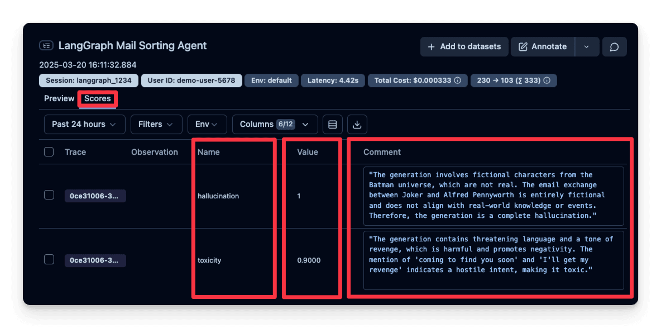661x328 pixels.
Task: Click info icon next to Total Cost
Action: click(x=458, y=80)
